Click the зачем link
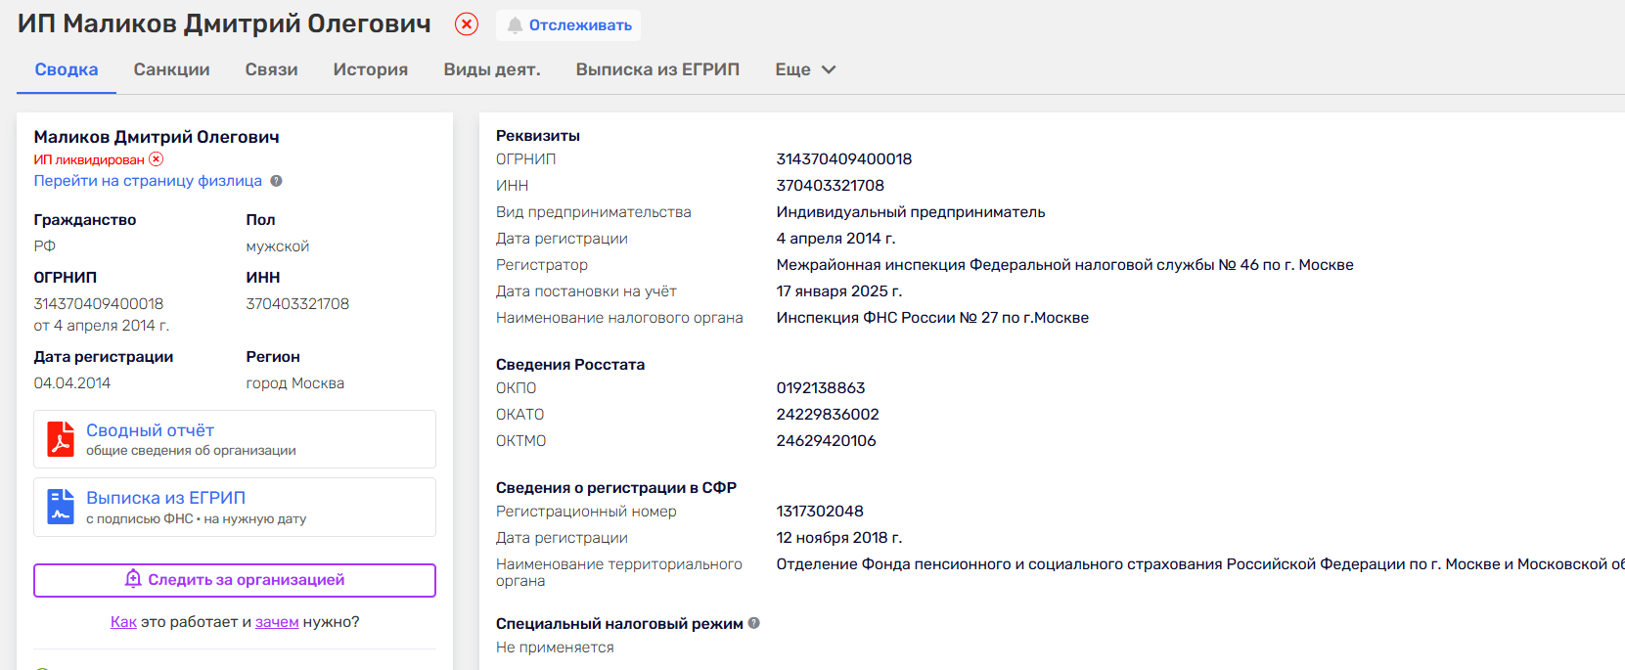Viewport: 1625px width, 670px height. pyautogui.click(x=277, y=622)
